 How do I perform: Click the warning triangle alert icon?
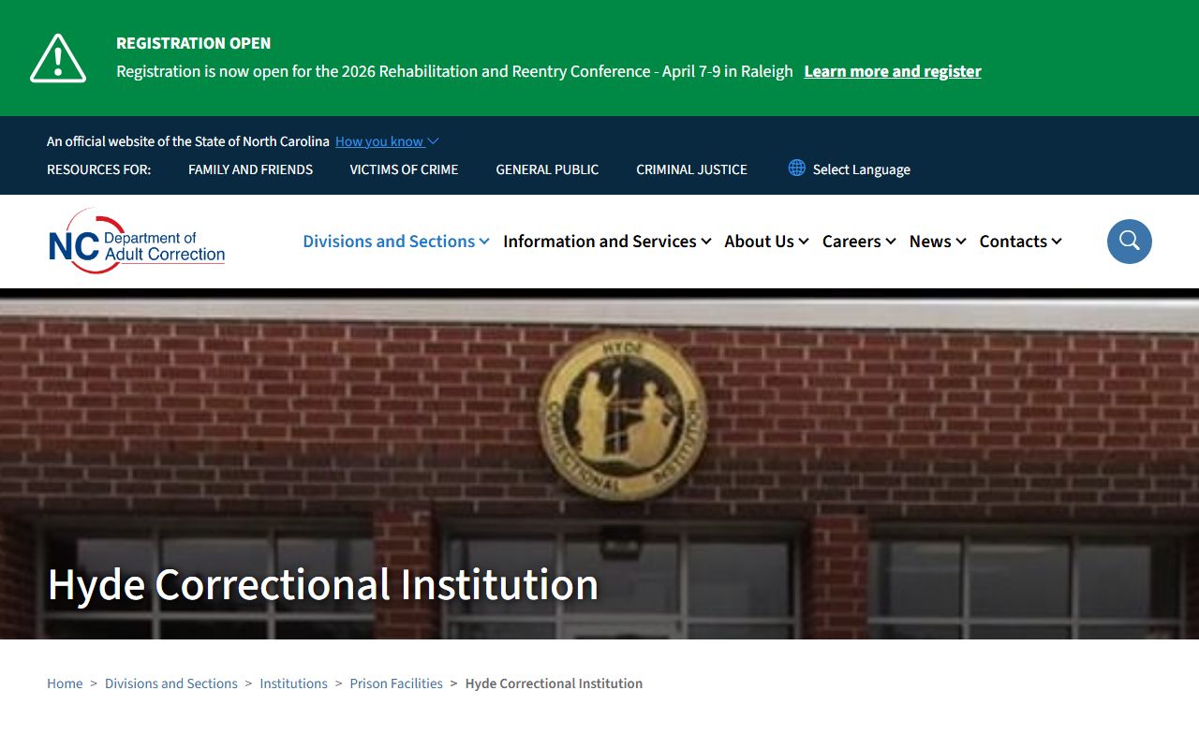point(58,58)
